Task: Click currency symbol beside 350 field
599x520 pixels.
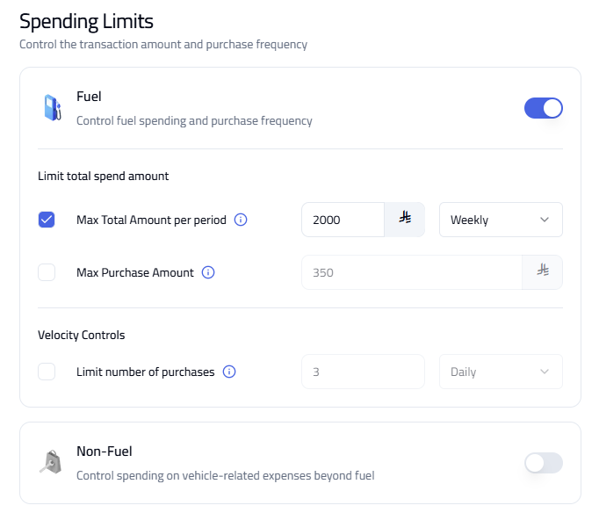Action: (543, 271)
